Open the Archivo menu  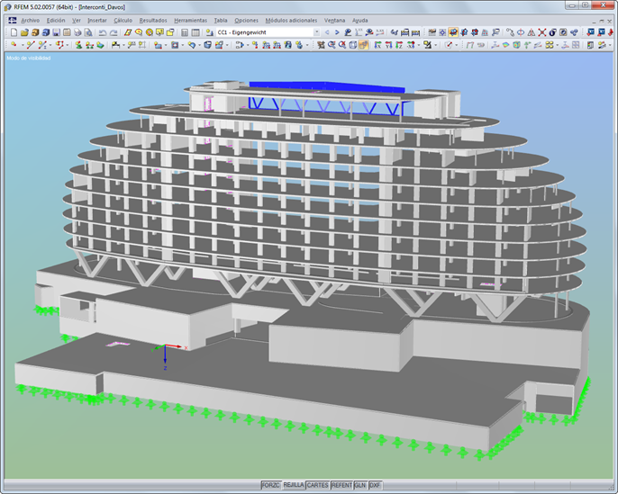tap(30, 20)
